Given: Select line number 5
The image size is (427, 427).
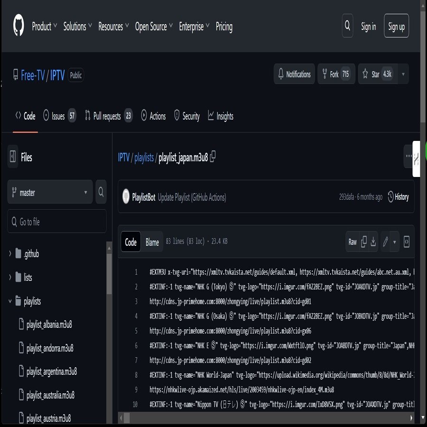Looking at the screenshot, I should (136, 331).
